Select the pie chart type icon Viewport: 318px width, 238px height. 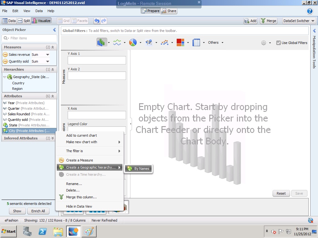click(133, 42)
